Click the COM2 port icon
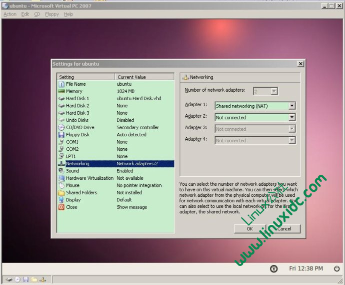345x285 pixels. (61, 149)
